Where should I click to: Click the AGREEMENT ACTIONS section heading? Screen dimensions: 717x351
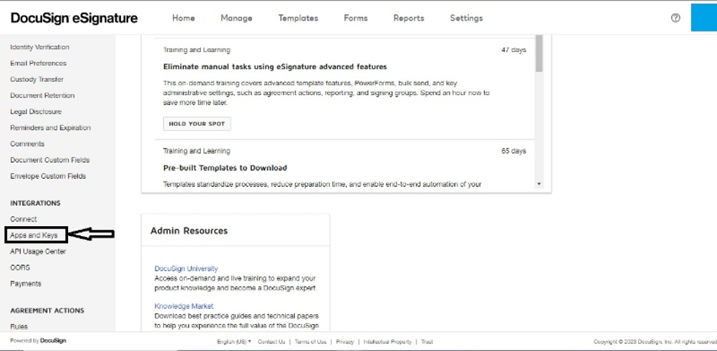(47, 310)
